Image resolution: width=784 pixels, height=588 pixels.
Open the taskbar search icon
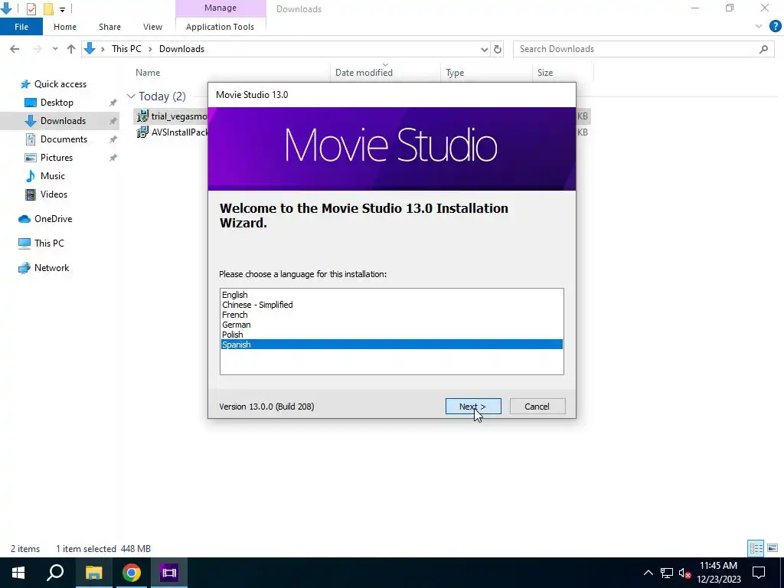pos(55,573)
